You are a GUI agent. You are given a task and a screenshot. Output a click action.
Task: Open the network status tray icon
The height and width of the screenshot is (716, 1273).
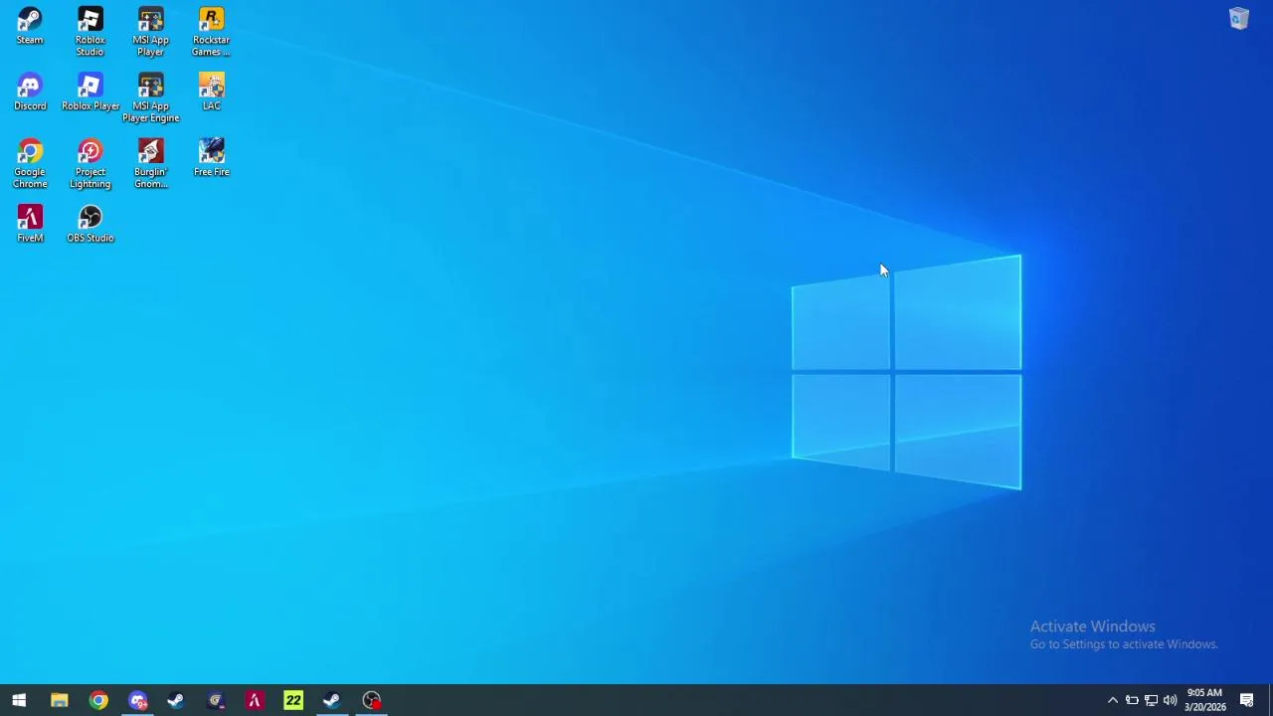[1151, 700]
